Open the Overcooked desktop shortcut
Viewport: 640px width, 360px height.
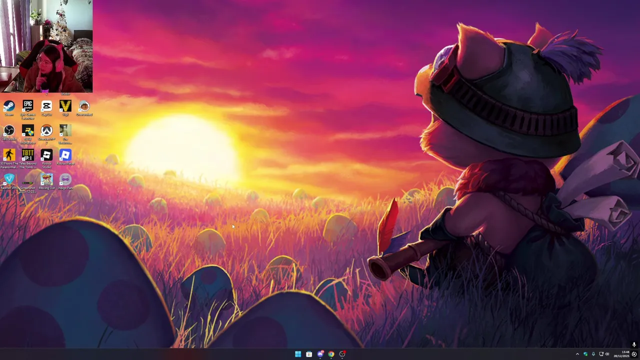coord(84,108)
